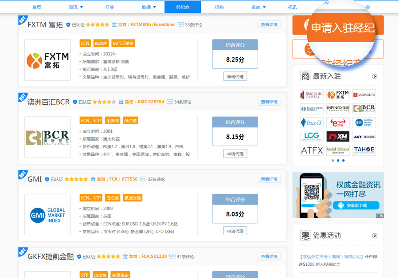This screenshot has width=399, height=280.
Task: Click 查看详情 for FXTM 富拓
Action: pos(269,25)
